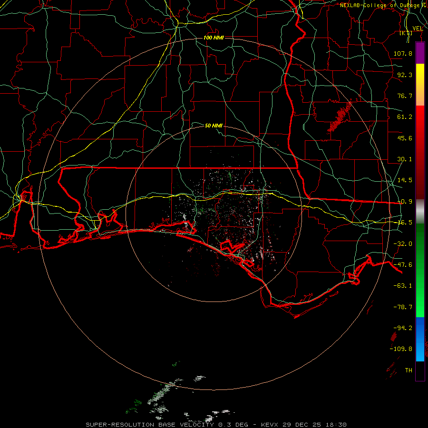Select the -32.0 velocity scale value
Image resolution: width=428 pixels, height=428 pixels.
click(x=403, y=244)
